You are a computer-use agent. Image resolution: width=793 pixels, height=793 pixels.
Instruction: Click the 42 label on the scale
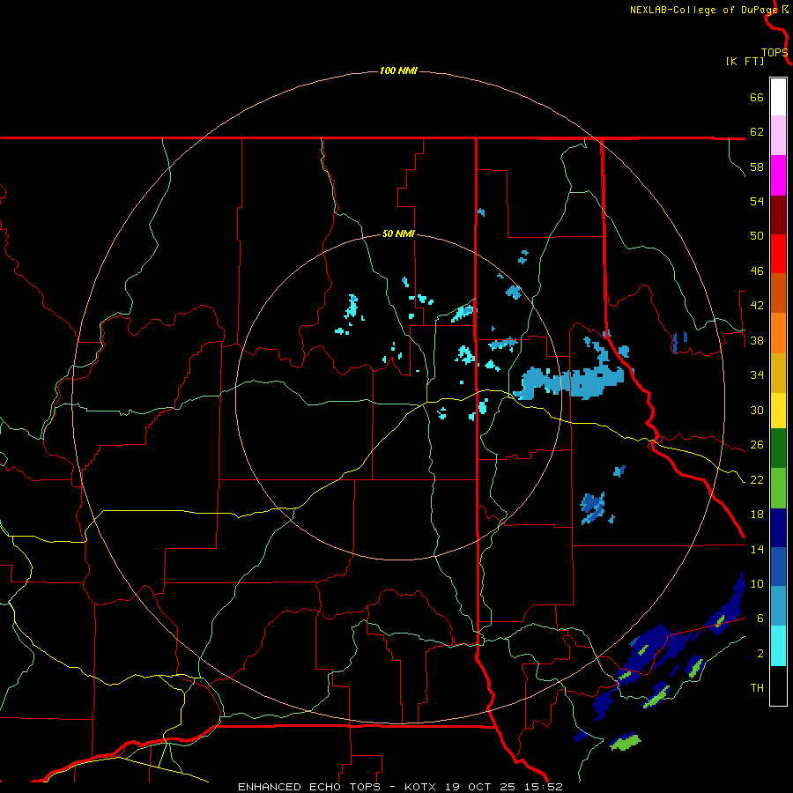point(757,306)
